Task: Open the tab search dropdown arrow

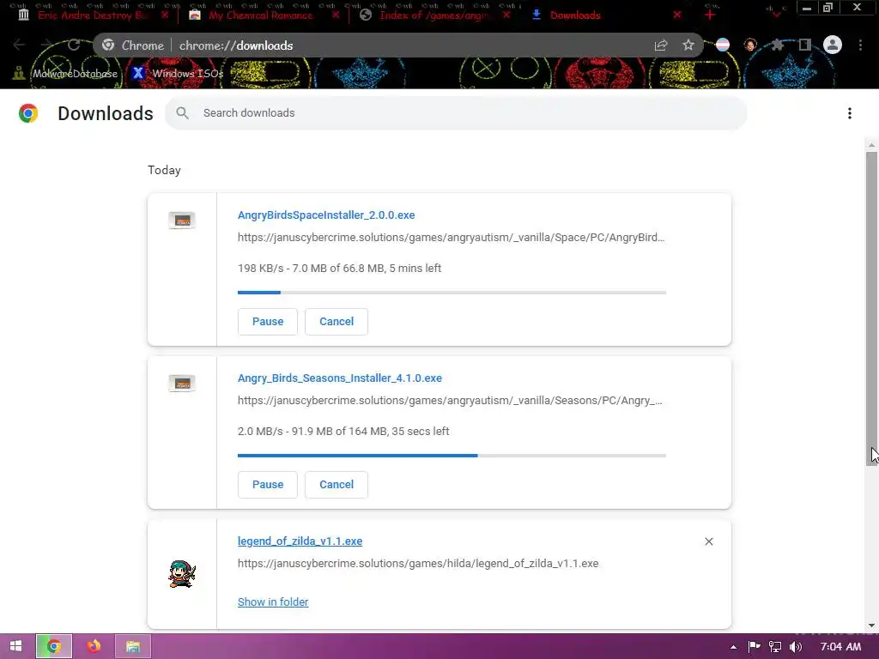Action: click(776, 14)
